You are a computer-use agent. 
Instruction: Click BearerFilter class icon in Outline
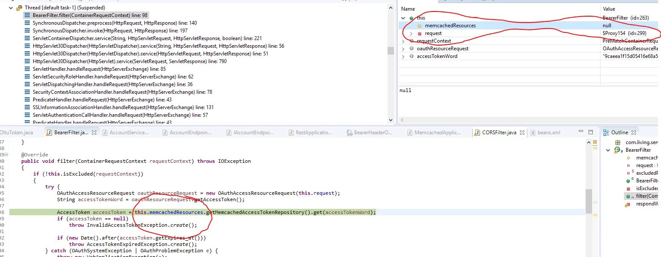618,150
